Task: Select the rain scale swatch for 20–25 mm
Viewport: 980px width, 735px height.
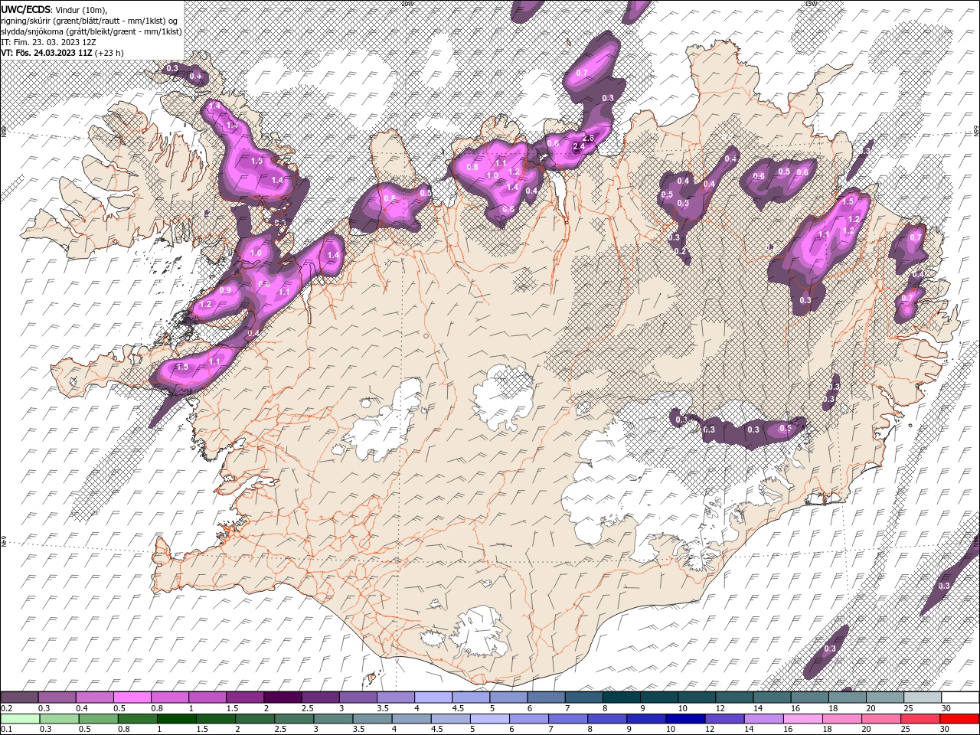Action: [880, 719]
